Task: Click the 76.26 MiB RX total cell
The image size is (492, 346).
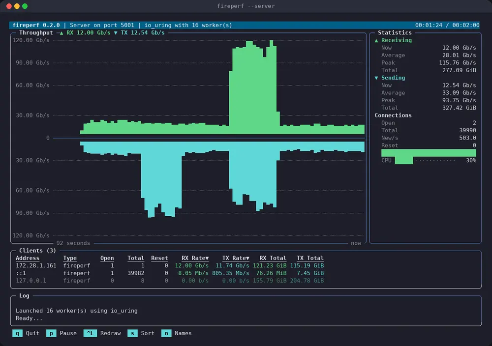Action: 271,273
